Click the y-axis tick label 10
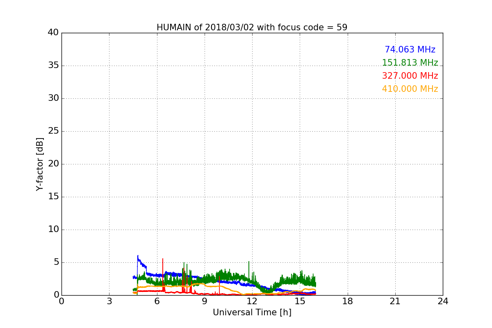 (x=53, y=230)
